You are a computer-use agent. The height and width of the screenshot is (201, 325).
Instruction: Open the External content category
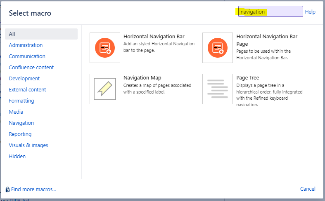point(27,90)
